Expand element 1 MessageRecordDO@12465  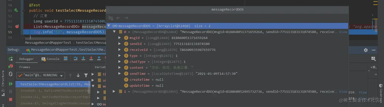(114, 91)
